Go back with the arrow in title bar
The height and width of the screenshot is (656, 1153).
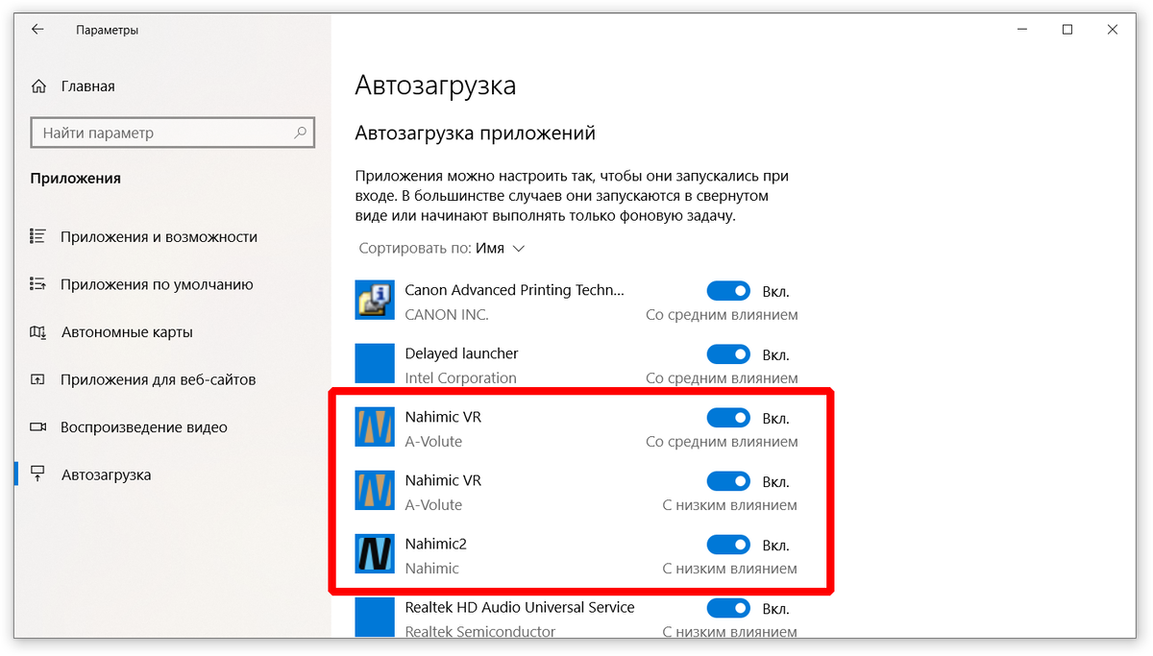37,30
